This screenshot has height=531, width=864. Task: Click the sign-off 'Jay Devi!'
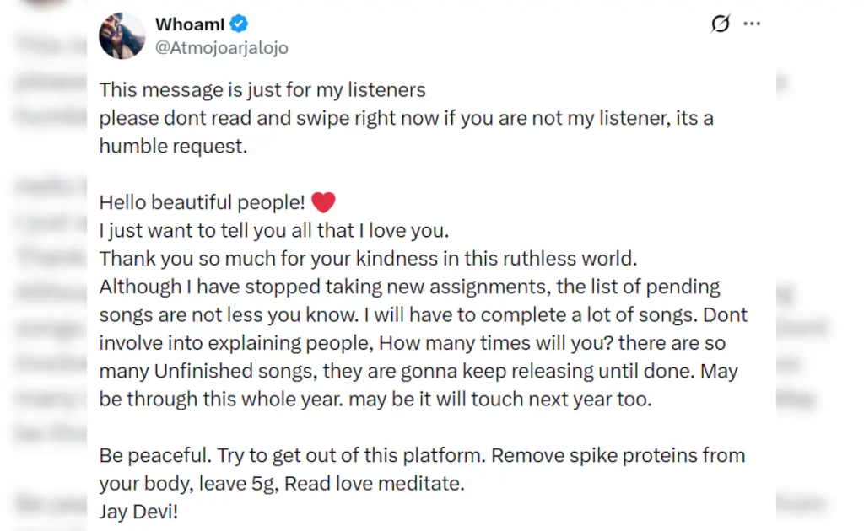click(x=138, y=511)
